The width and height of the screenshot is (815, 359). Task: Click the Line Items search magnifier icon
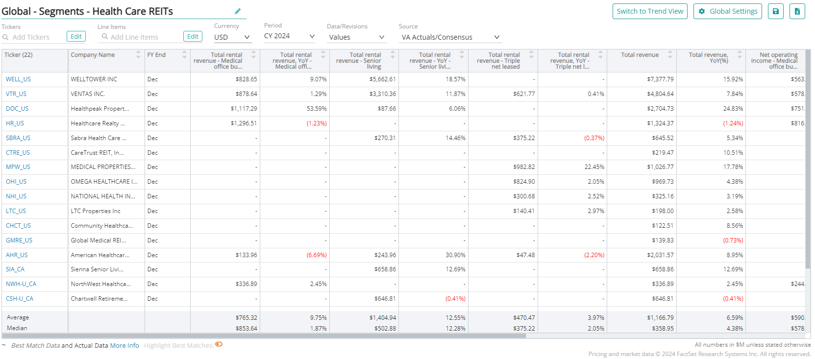pos(104,36)
